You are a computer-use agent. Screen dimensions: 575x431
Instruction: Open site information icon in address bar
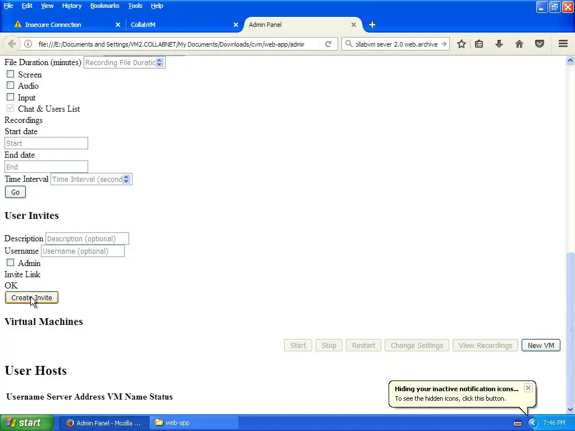tap(28, 44)
